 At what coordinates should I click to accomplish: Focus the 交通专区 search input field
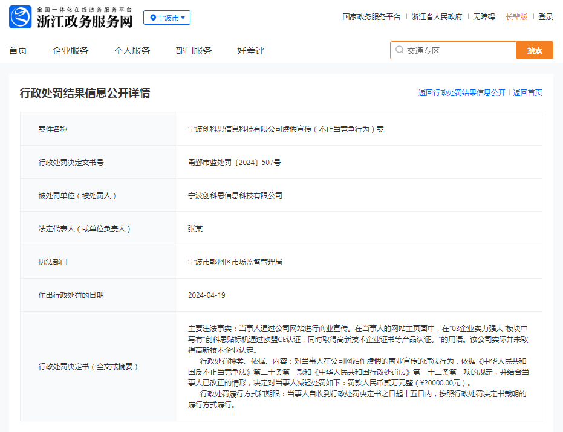click(460, 50)
